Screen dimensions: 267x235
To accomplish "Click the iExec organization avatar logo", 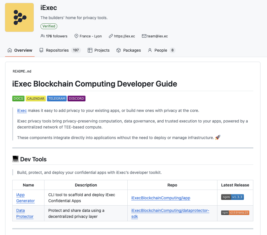I will [x=19, y=17].
